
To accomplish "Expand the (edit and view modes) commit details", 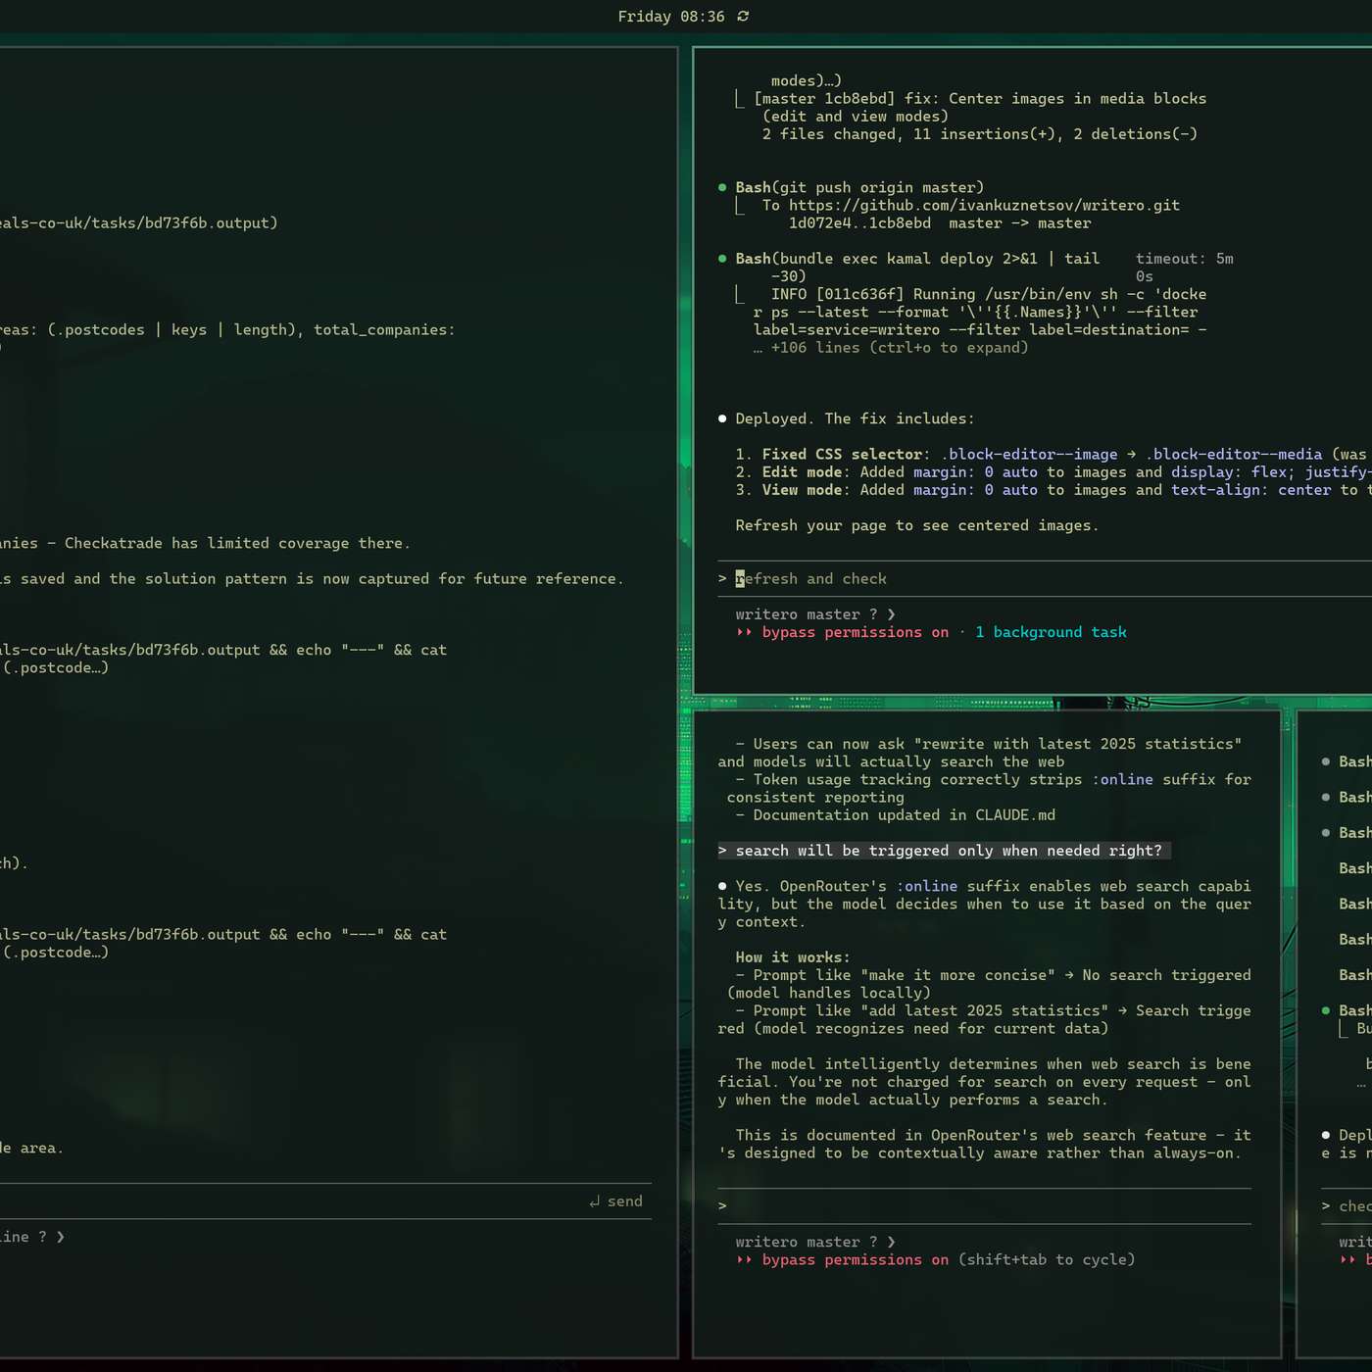I will click(854, 116).
